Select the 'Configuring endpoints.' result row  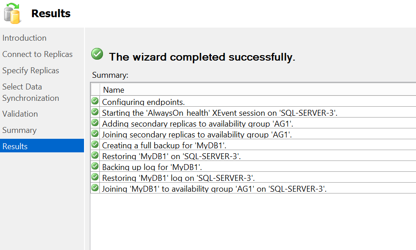click(143, 102)
